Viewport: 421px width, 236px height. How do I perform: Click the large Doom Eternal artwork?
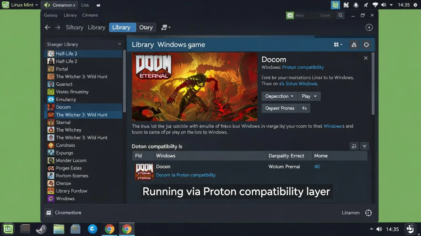(x=195, y=87)
